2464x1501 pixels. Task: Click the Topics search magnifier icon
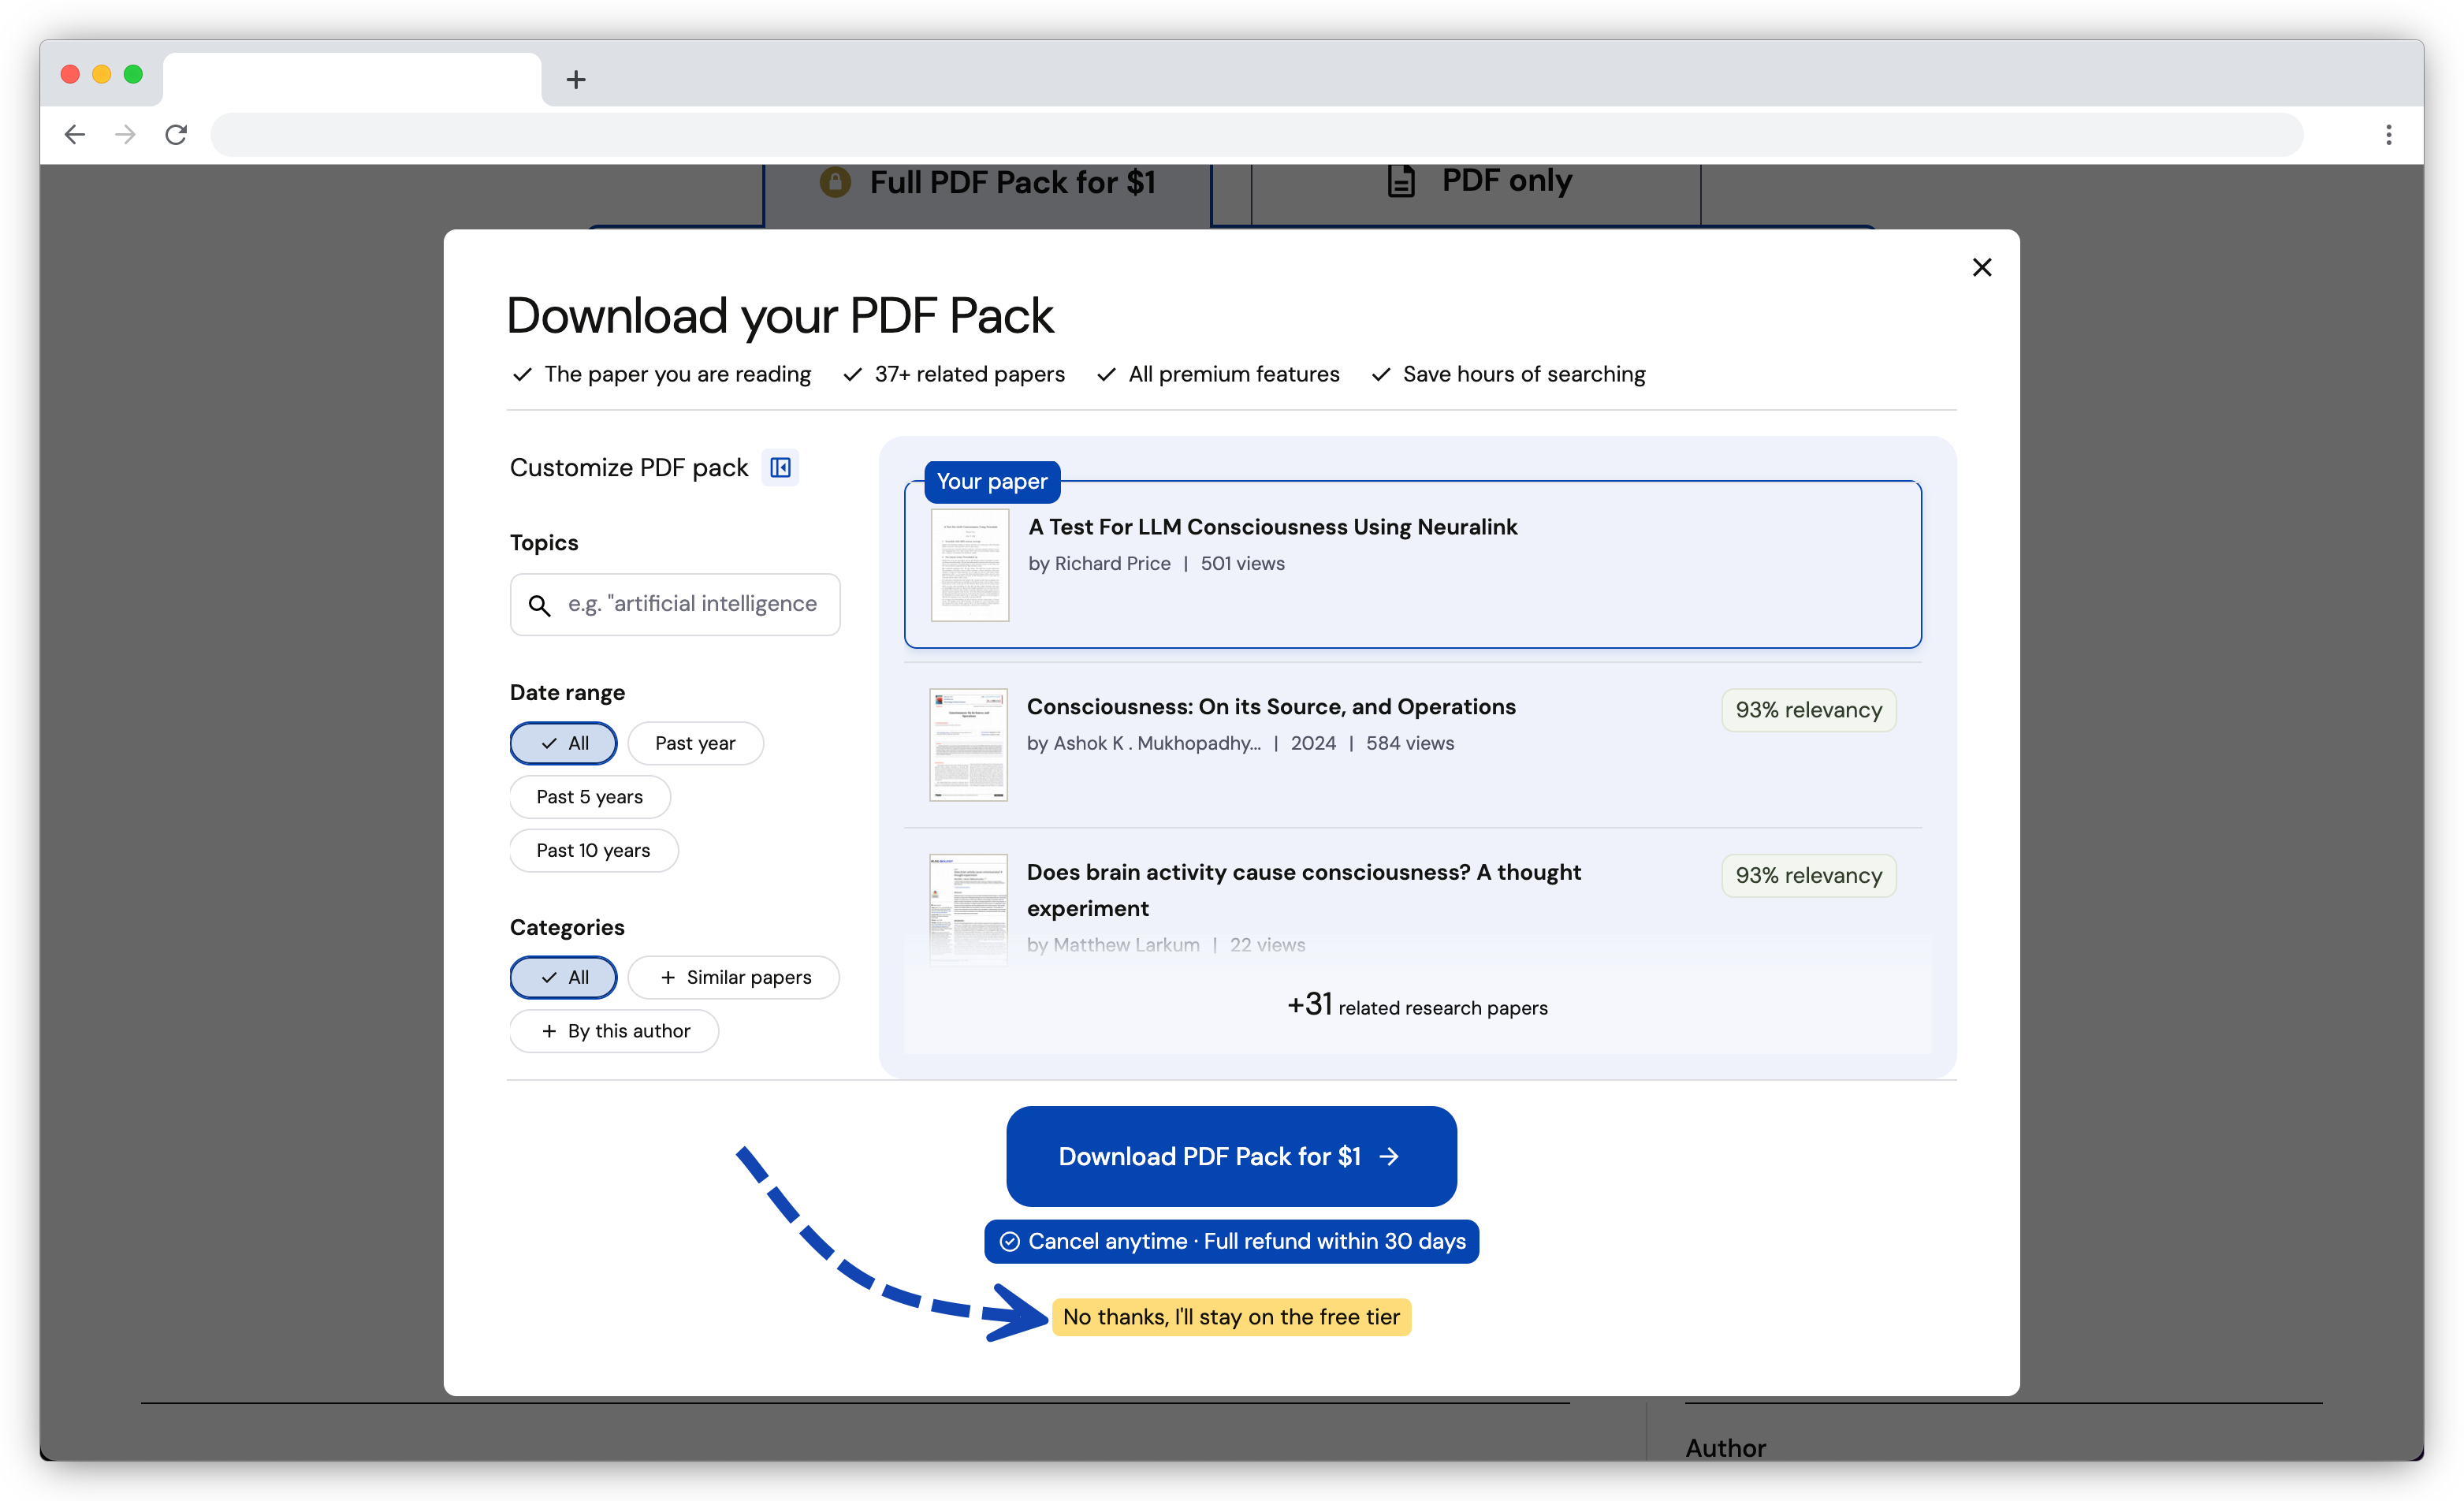point(539,605)
